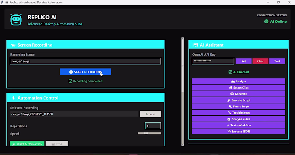The image size is (295, 155).
Task: Click the Selected Recording path field
Action: click(74, 114)
